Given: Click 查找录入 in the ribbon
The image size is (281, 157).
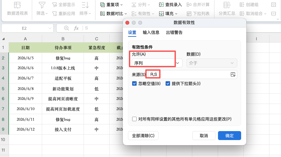Looking at the screenshot, I should pyautogui.click(x=170, y=4).
